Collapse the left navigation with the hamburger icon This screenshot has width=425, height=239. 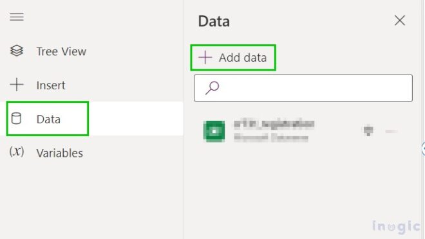point(17,17)
